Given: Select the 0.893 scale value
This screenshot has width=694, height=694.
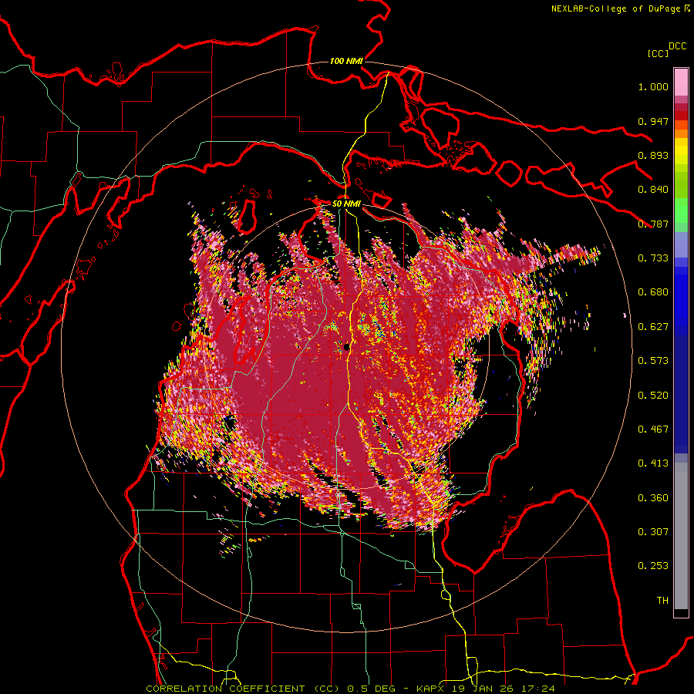Looking at the screenshot, I should (x=653, y=155).
